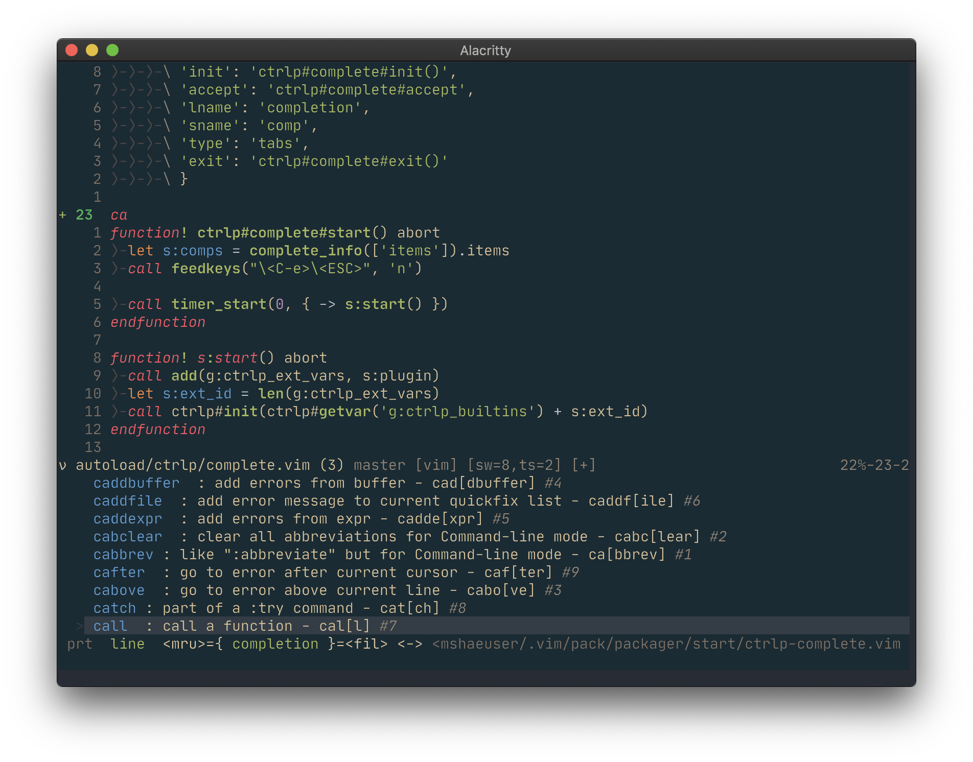Click the [vim] filetype indicator in statusline

pos(436,465)
